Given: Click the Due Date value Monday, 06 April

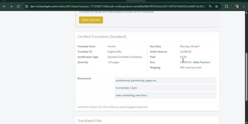Looking at the screenshot, I should 190,46.
